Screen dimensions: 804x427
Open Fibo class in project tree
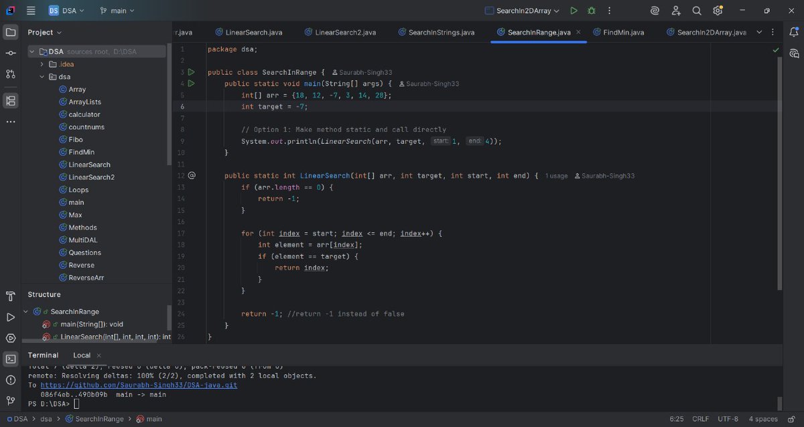pyautogui.click(x=71, y=140)
